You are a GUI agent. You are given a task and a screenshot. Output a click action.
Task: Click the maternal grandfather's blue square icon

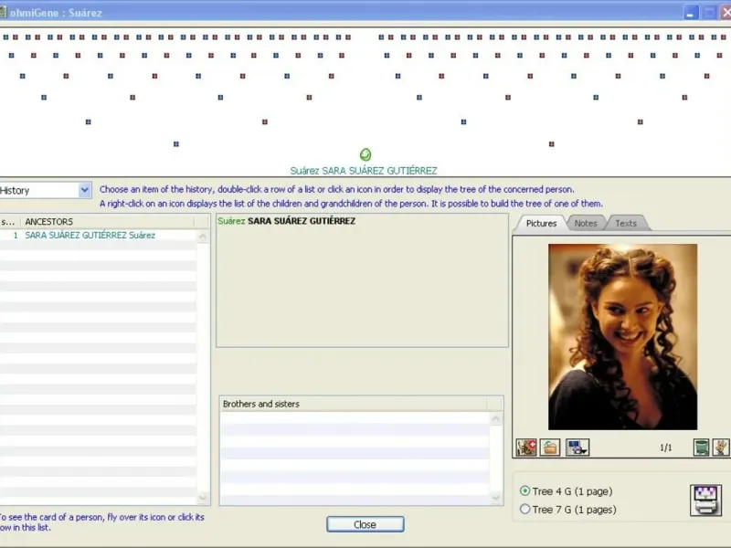pos(463,122)
